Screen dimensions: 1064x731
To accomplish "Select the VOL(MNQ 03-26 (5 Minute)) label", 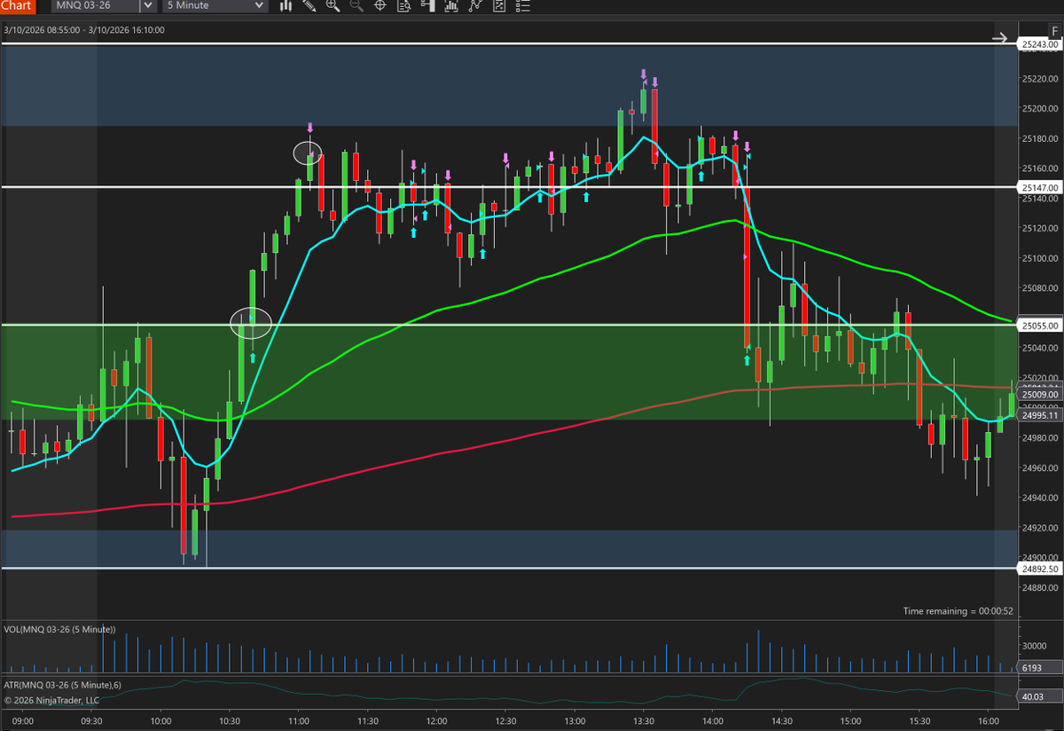I will point(59,629).
